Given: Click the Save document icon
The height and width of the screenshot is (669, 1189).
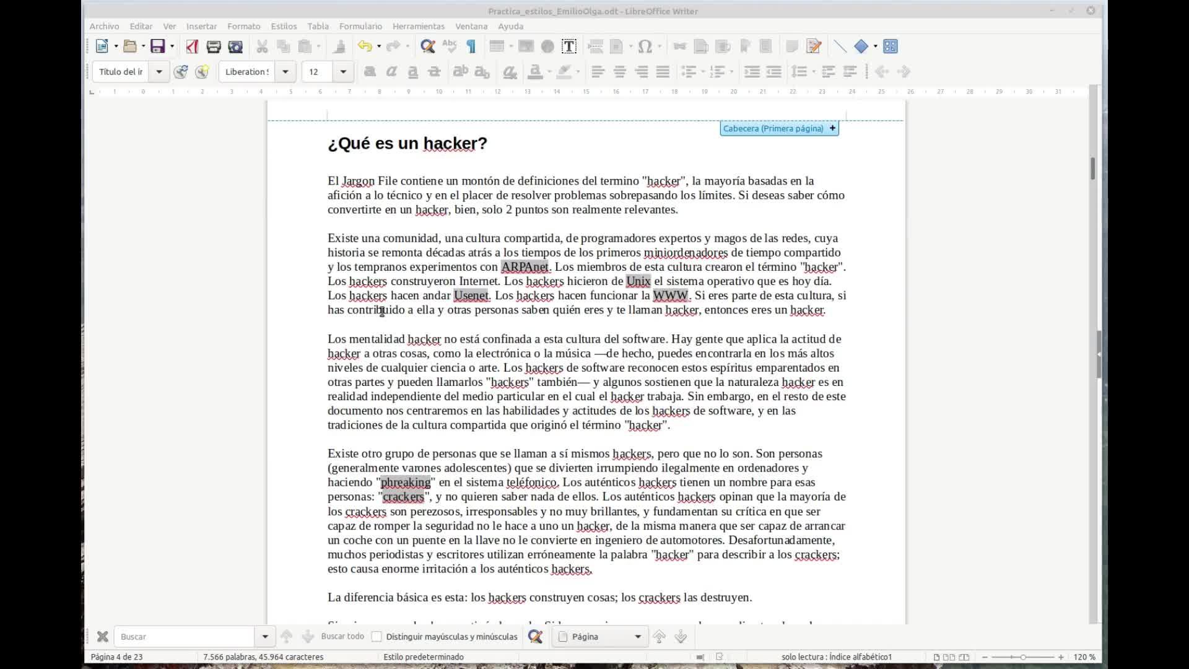Looking at the screenshot, I should pyautogui.click(x=157, y=46).
